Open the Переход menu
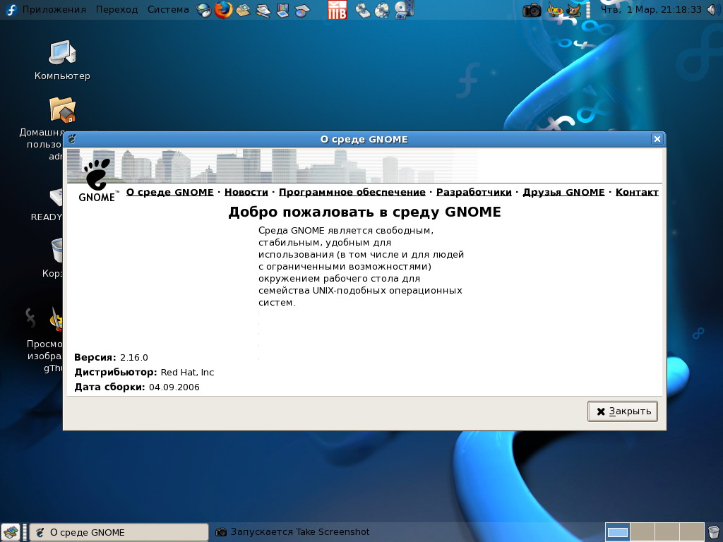 [x=116, y=10]
